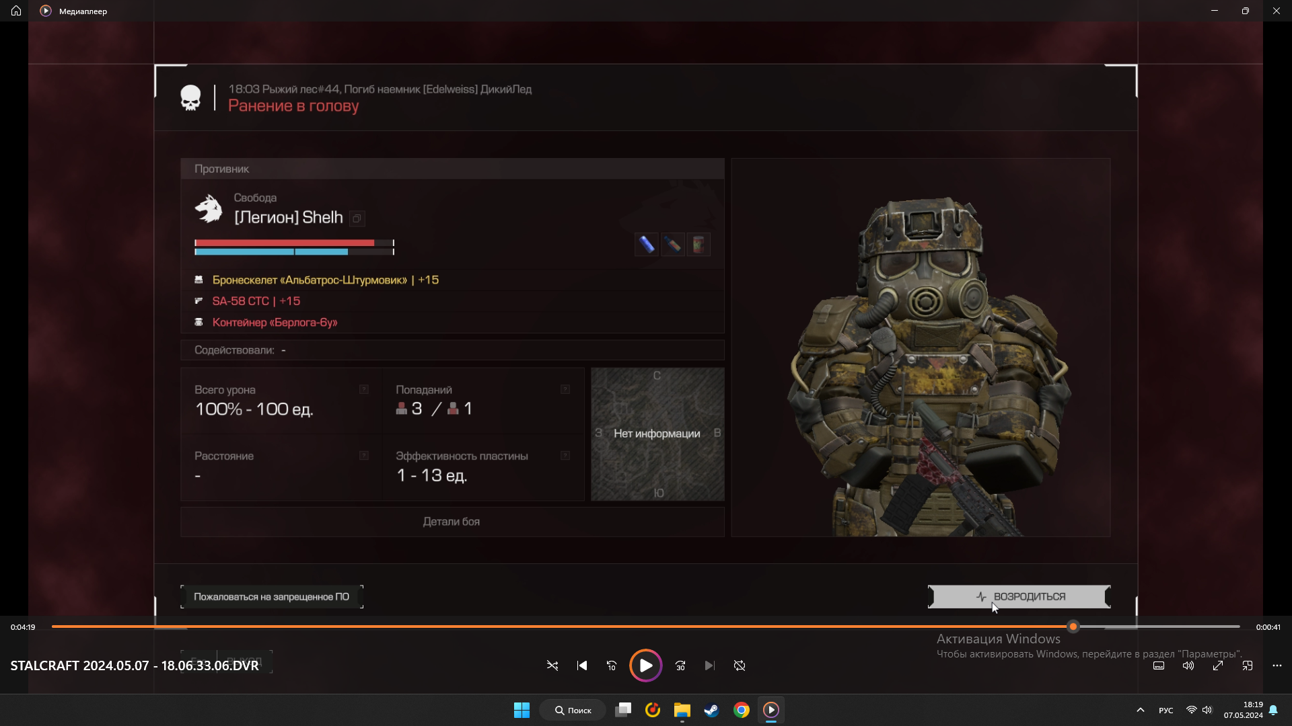Switch РУС keyboard language
1292x726 pixels.
coord(1166,711)
